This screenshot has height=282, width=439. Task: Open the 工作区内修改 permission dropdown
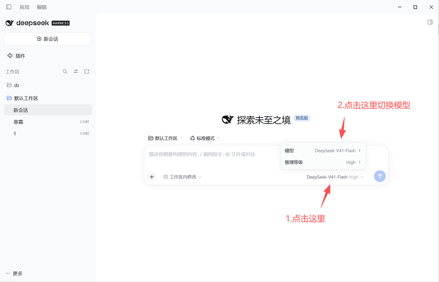[x=183, y=177]
